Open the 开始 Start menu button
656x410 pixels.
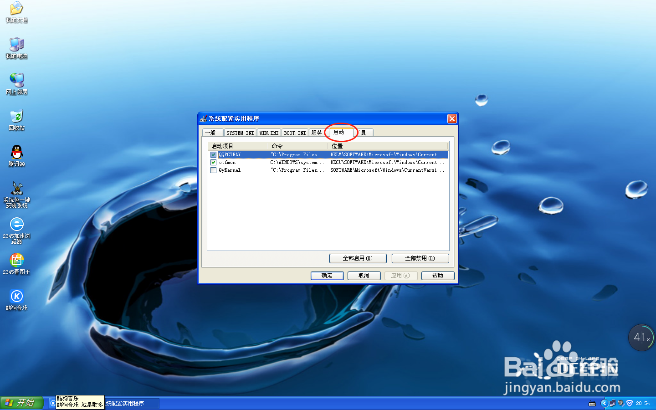pos(21,403)
